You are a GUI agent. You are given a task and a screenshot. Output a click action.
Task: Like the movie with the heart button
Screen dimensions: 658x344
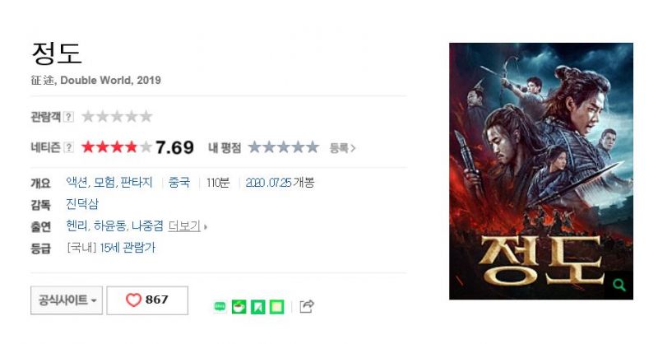pos(147,300)
